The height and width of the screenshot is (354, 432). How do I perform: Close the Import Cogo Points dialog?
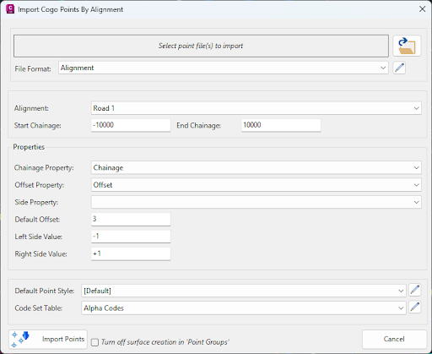(422, 9)
